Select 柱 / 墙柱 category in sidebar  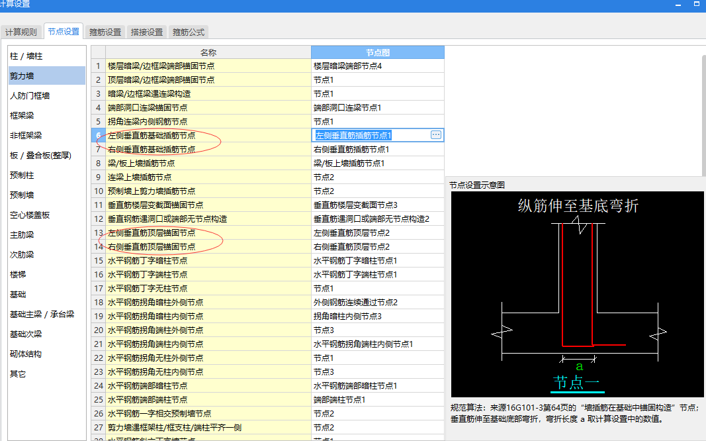47,56
